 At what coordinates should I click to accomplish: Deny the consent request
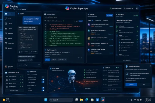tap(144, 84)
